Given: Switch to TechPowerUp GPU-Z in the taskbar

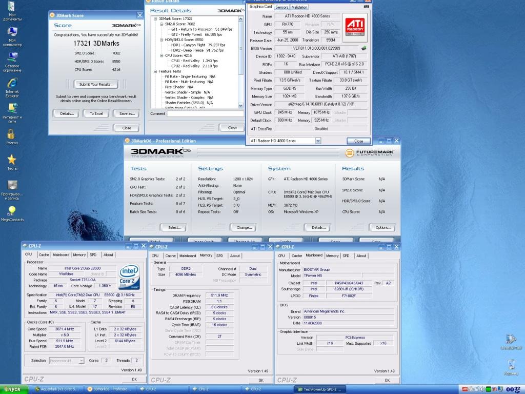Looking at the screenshot, I should click(320, 389).
